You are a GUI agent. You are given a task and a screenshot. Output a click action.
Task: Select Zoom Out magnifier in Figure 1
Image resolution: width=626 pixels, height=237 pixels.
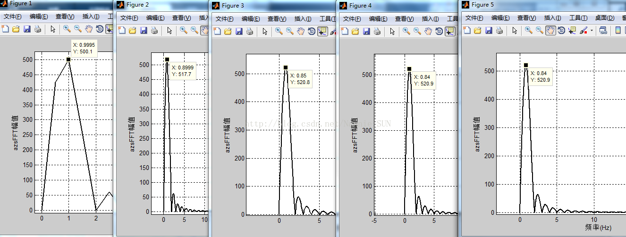click(77, 29)
